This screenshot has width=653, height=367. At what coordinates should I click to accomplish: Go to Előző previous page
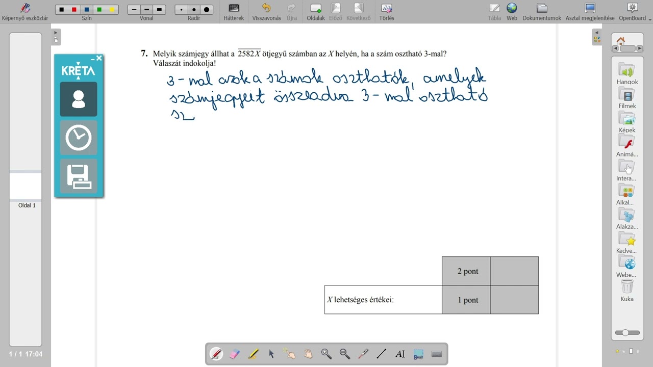[335, 12]
